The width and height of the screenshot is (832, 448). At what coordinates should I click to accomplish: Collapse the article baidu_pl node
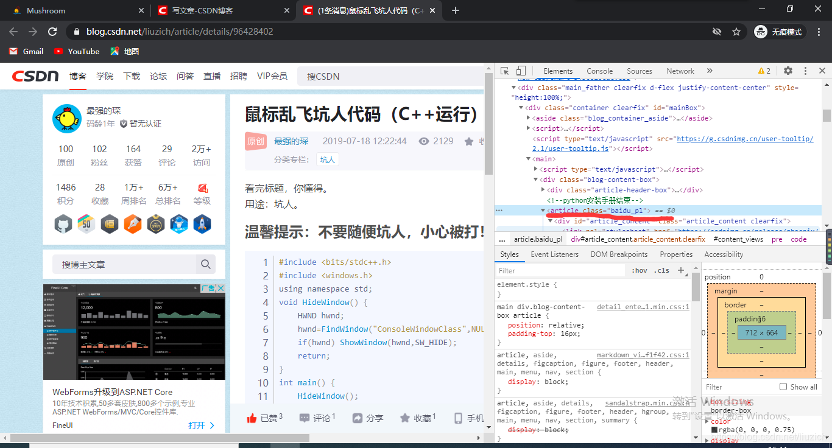tap(543, 211)
